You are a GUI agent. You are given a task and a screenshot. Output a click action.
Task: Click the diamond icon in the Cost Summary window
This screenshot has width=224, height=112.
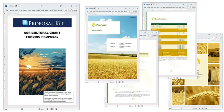183,4
